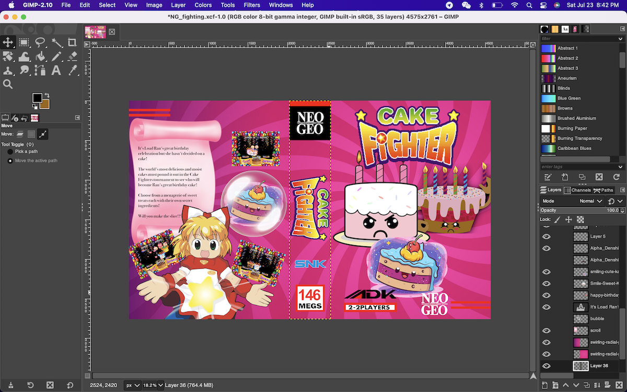Raise the selected layer

[x=566, y=386]
